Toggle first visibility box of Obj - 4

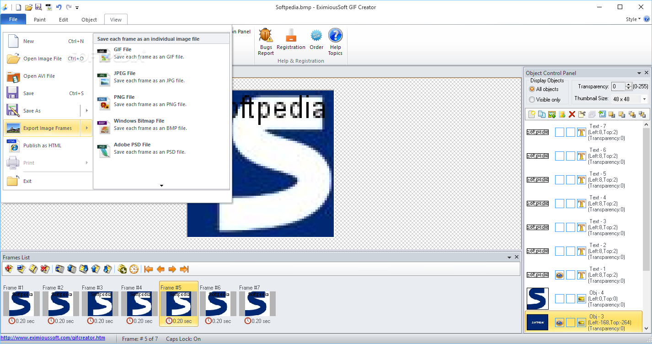tap(560, 299)
